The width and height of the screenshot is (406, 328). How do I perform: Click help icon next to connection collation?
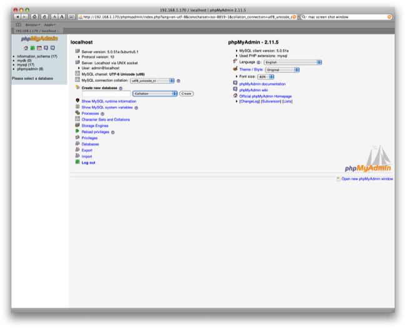point(179,81)
